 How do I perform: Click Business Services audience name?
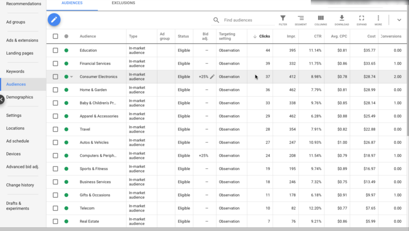(95, 182)
